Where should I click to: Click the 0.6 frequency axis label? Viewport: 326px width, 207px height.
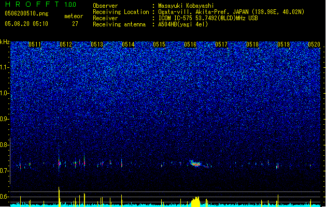coord(4,197)
